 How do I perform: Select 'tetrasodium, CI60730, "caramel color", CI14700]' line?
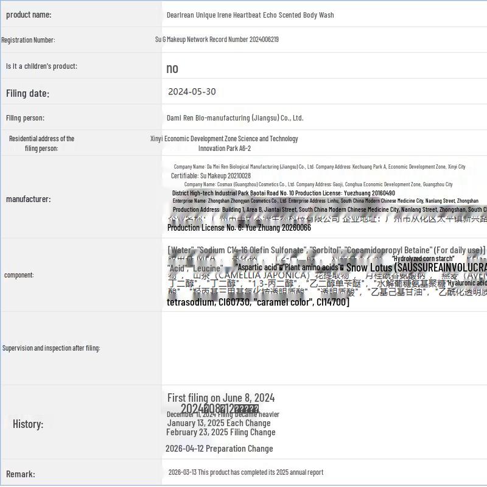[x=258, y=302]
